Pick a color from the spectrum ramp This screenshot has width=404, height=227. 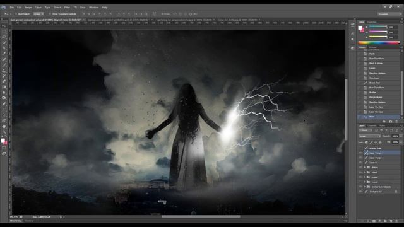pyautogui.click(x=379, y=43)
